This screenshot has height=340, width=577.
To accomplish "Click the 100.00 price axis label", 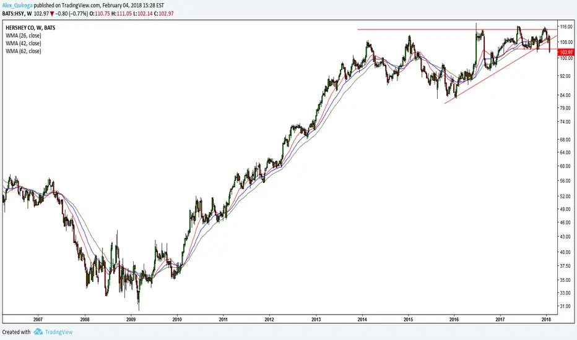I will pos(566,59).
